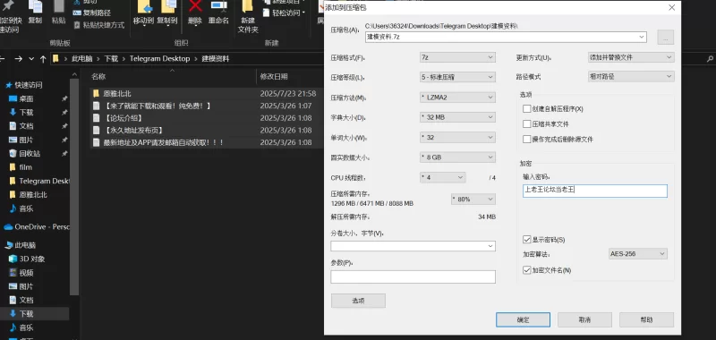Enable 操作完成后删除源文件 checkbox
The width and height of the screenshot is (716, 340).
527,140
